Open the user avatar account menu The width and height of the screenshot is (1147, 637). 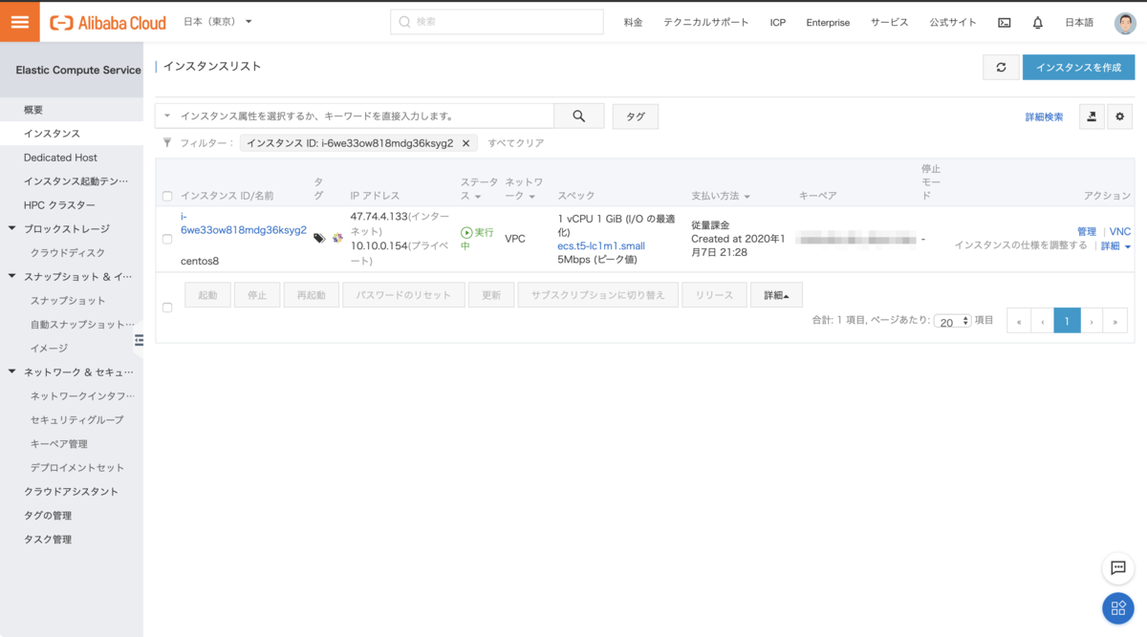coord(1125,22)
